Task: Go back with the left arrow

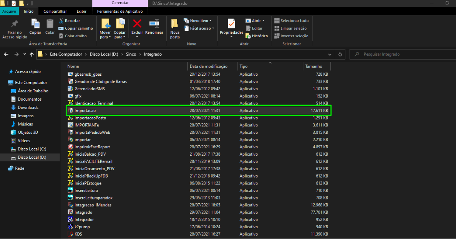Action: 6,55
